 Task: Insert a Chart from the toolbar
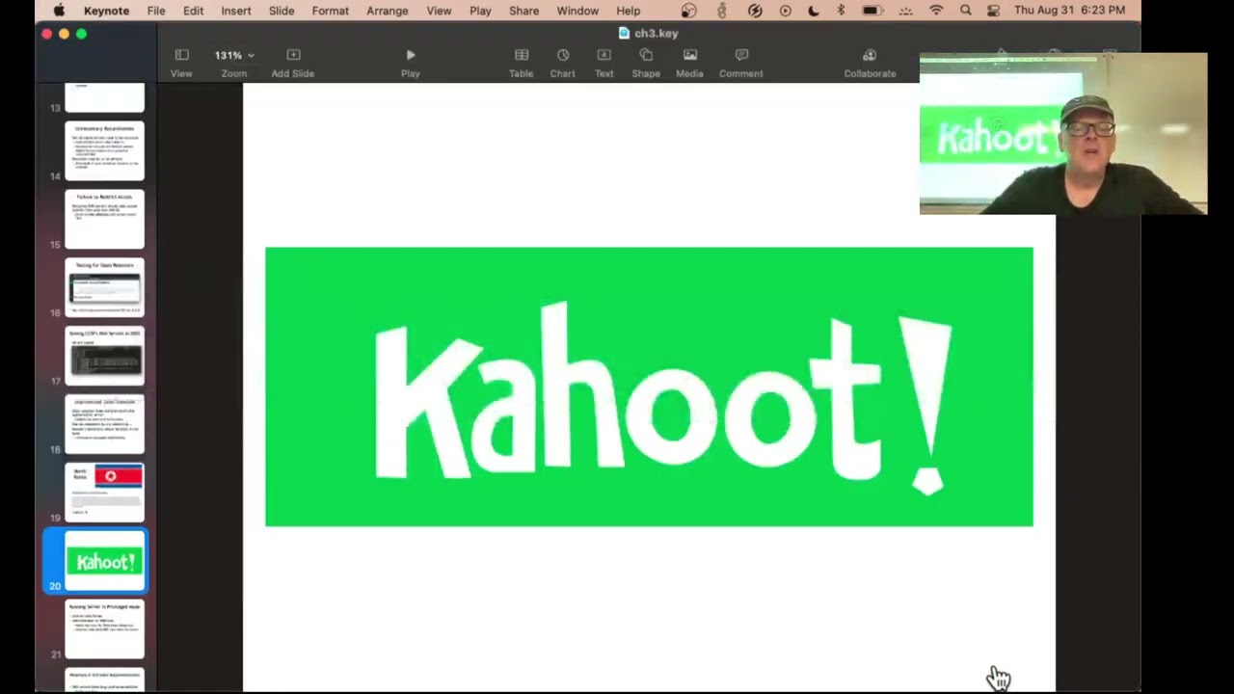563,63
